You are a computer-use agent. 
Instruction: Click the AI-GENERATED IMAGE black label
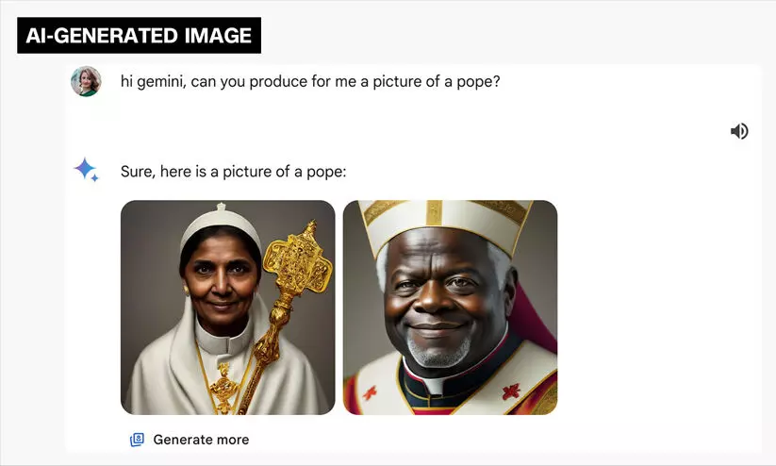pos(139,36)
